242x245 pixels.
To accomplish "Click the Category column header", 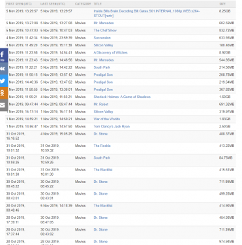I will (x=83, y=4).
